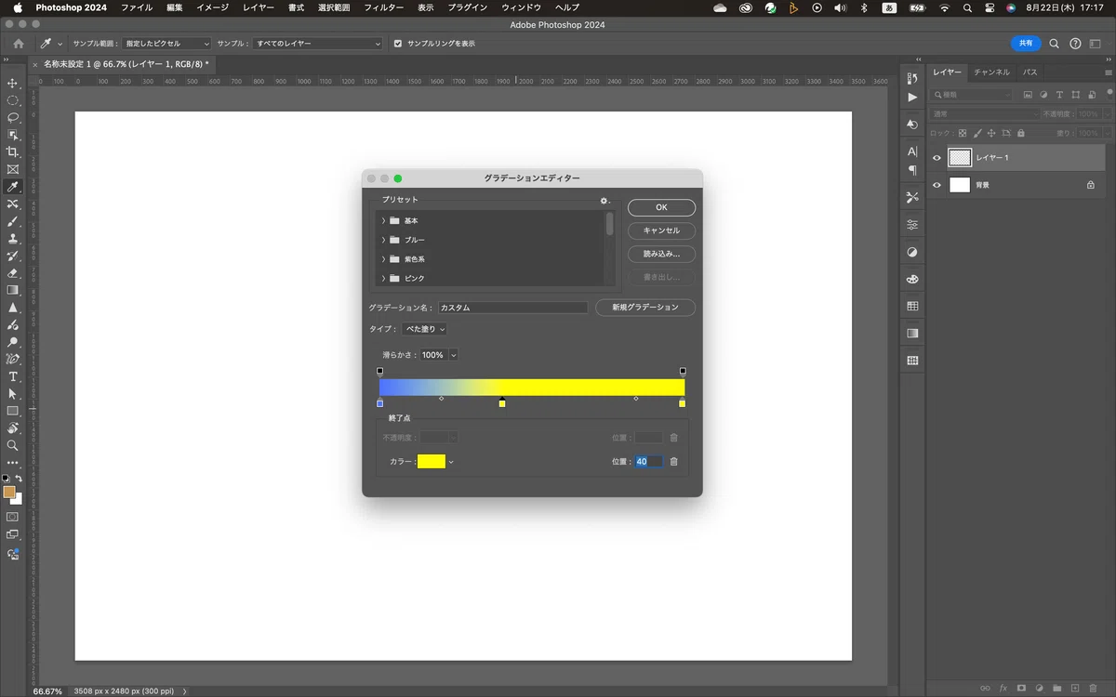This screenshot has width=1116, height=697.
Task: Select the blue color stop under the gradient bar
Action: click(x=379, y=402)
